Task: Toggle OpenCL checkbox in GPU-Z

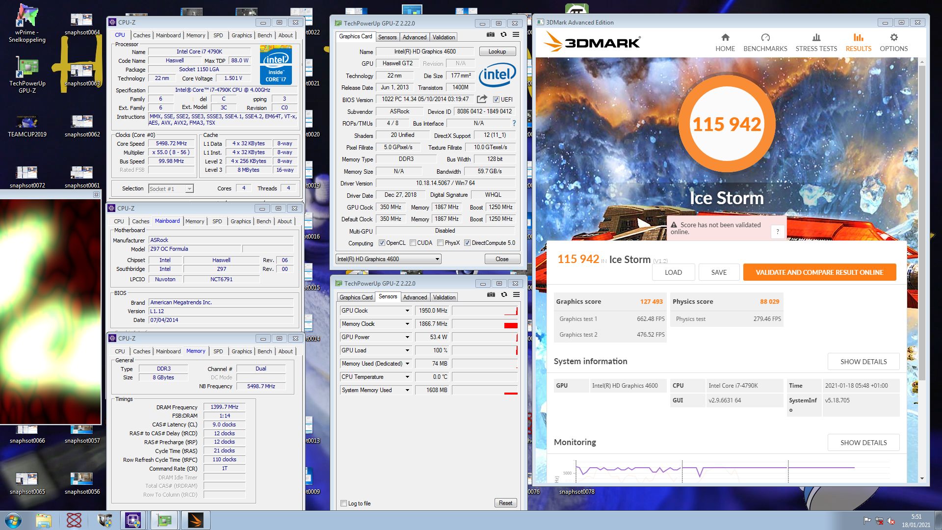Action: pos(382,243)
